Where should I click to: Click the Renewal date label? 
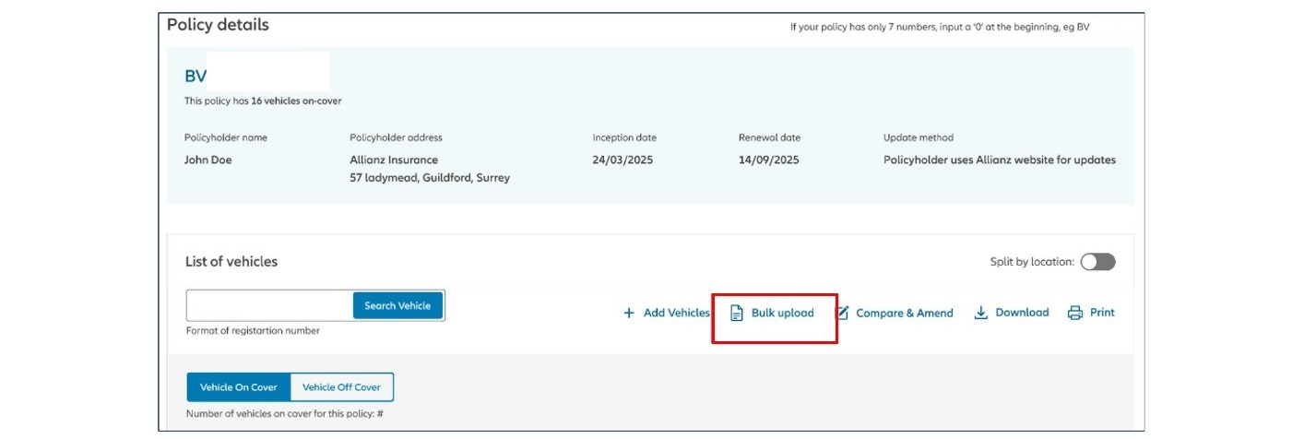769,137
